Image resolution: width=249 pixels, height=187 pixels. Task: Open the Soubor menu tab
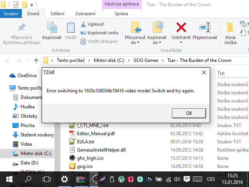pos(11,14)
